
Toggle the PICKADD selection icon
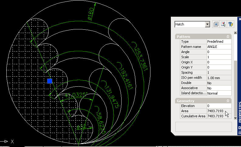click(x=216, y=24)
